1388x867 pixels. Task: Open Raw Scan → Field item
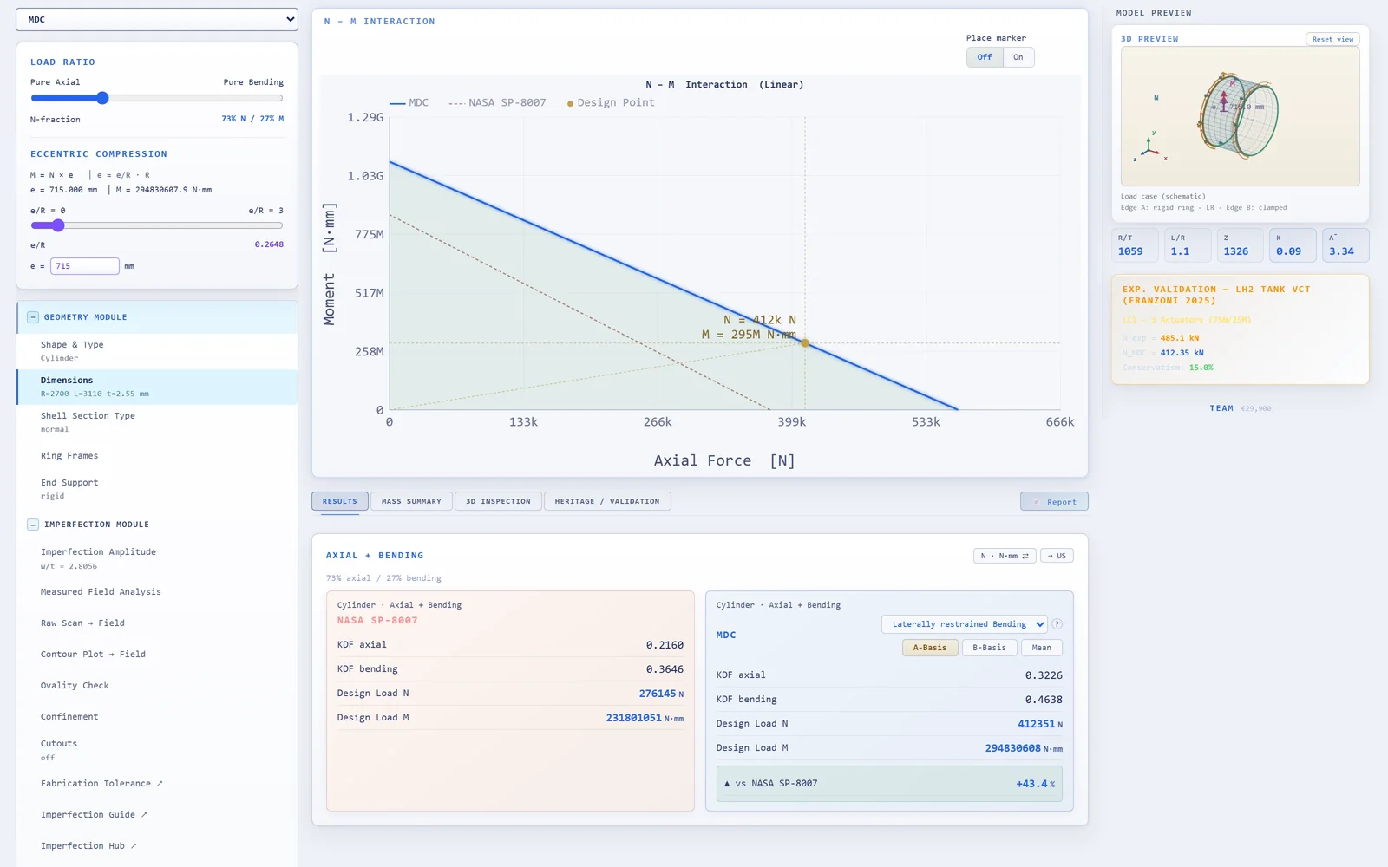pyautogui.click(x=157, y=623)
